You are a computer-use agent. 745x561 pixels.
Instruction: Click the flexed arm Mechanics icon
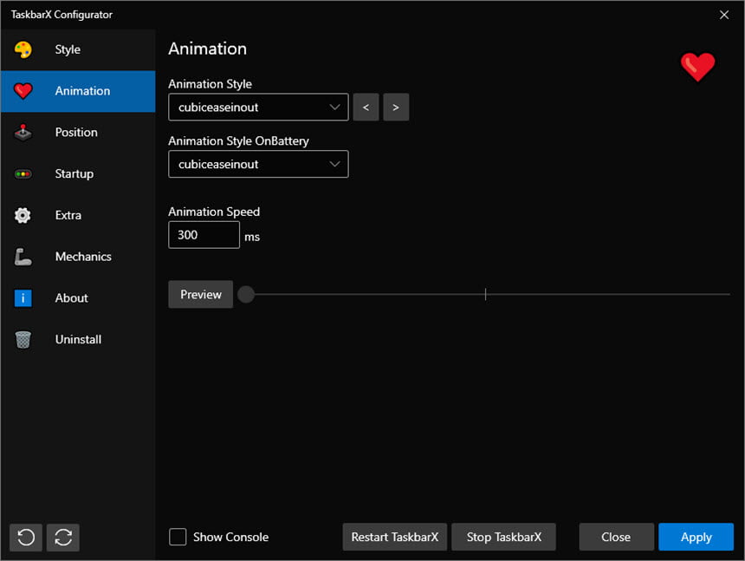(23, 257)
